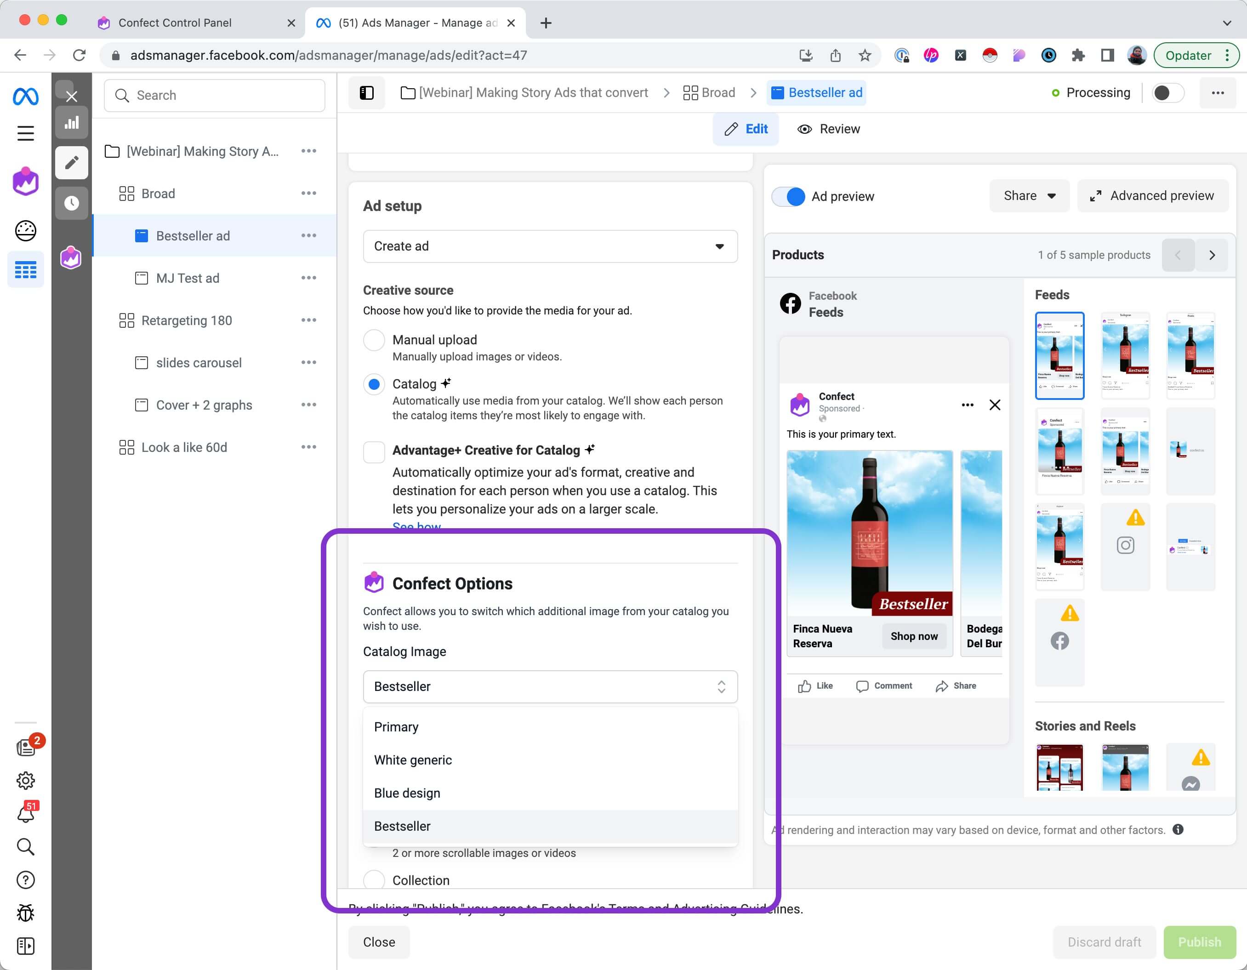The image size is (1247, 970).
Task: Select the pencil edit icon in dark sidebar
Action: [x=71, y=163]
